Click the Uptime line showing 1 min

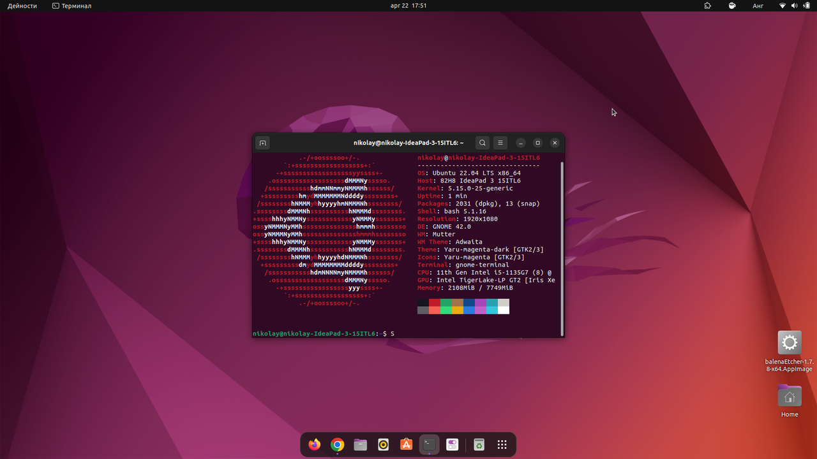442,196
